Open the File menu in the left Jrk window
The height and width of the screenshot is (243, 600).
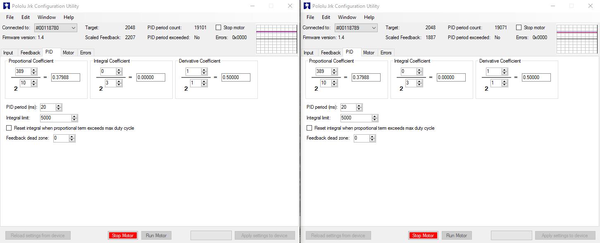(x=10, y=17)
